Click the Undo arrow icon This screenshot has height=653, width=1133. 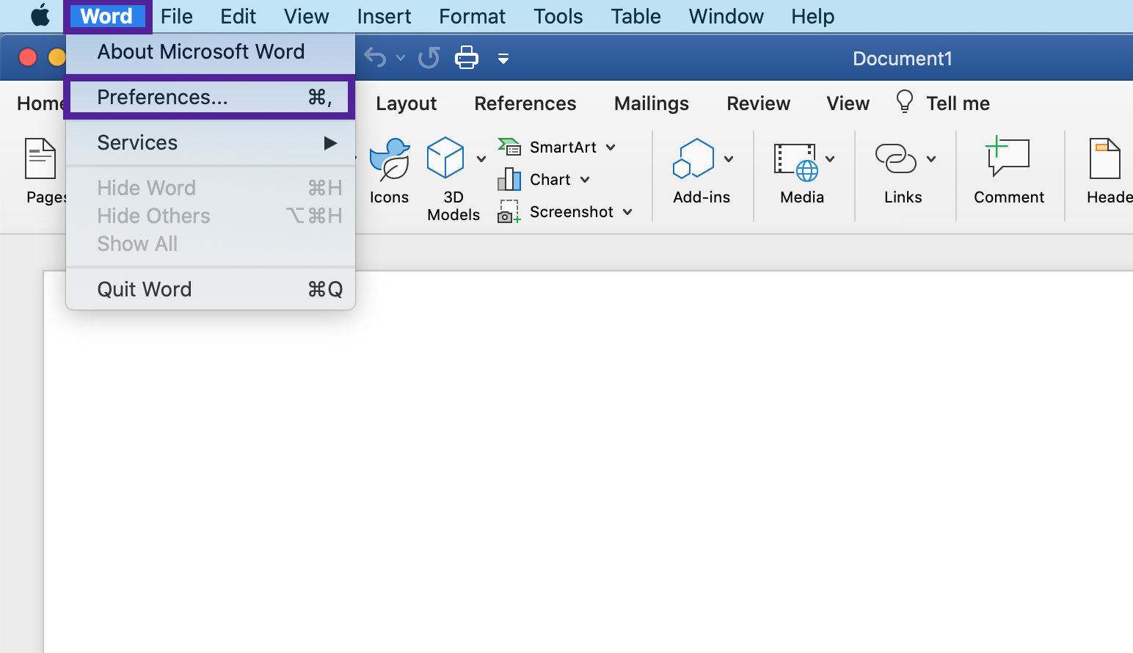click(375, 57)
